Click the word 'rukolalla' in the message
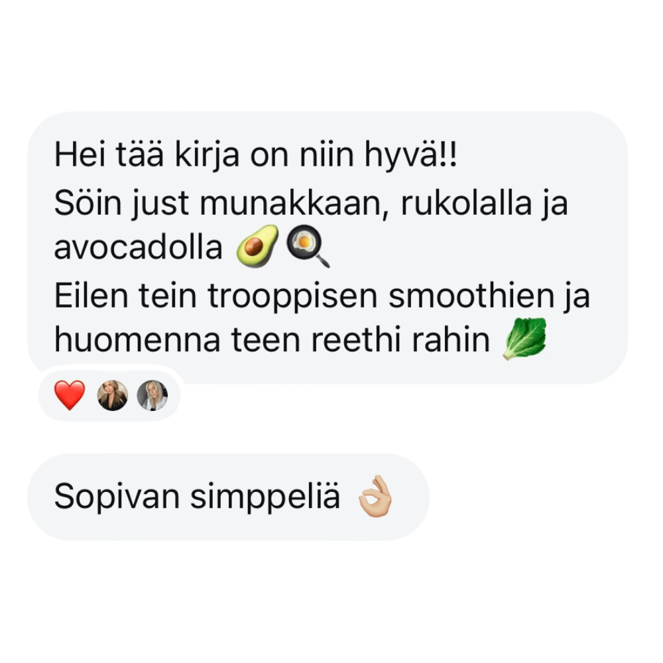This screenshot has width=663, height=663. [x=466, y=204]
